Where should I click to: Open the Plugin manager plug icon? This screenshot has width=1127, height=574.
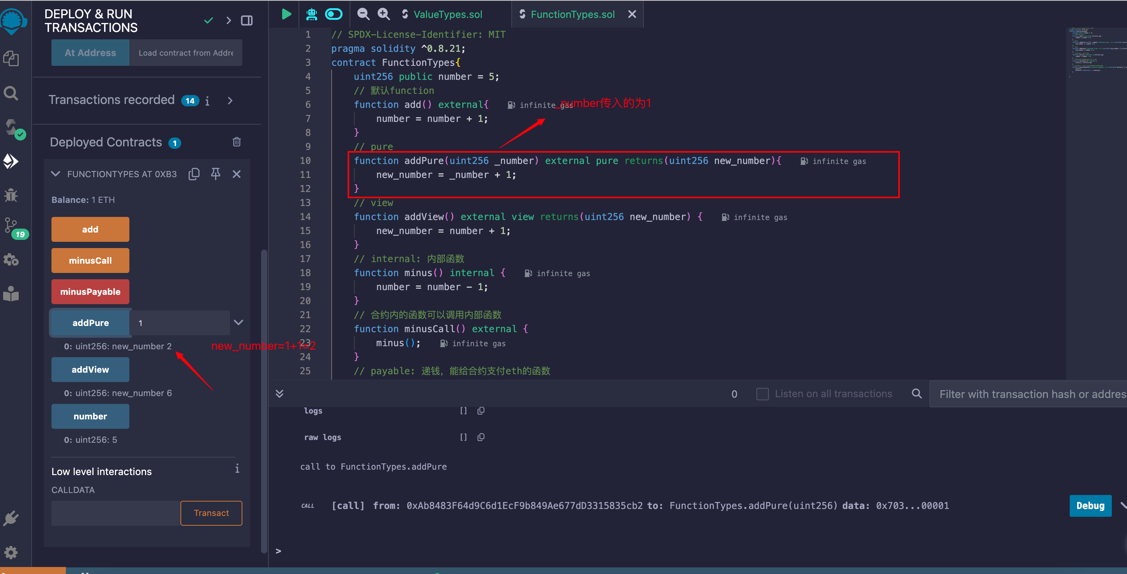coord(11,518)
